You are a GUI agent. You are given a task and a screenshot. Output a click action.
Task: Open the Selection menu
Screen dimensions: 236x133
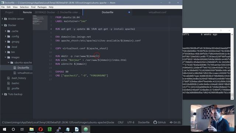click(x=24, y=7)
